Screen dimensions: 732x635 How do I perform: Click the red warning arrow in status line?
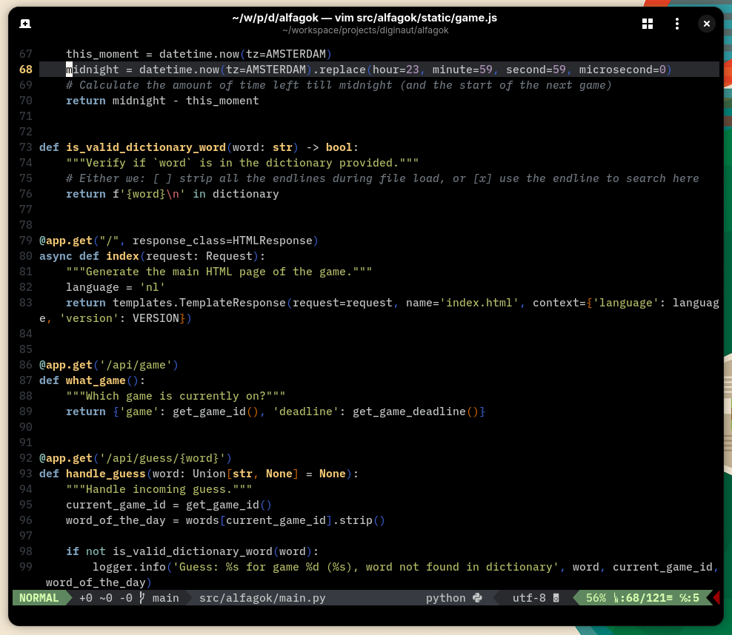point(716,597)
